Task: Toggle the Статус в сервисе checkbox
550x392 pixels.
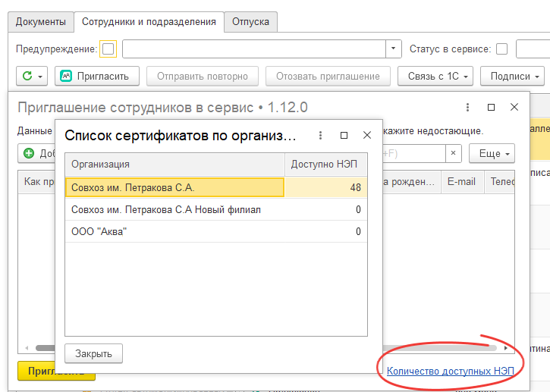Action: point(502,49)
